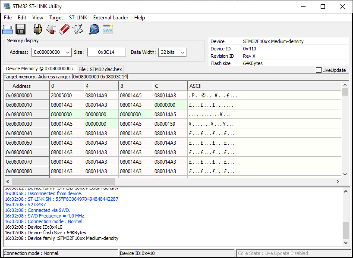Minimize the ST-LINK Utility window
Image resolution: width=353 pixels, height=258 pixels.
coord(303,6)
